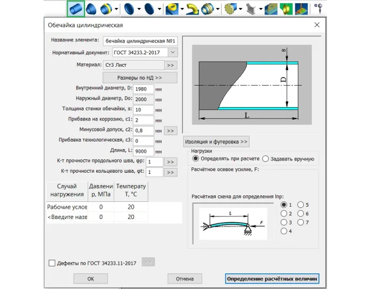Click the 'Отмена' cancel button
The image size is (370, 289).
click(x=184, y=279)
